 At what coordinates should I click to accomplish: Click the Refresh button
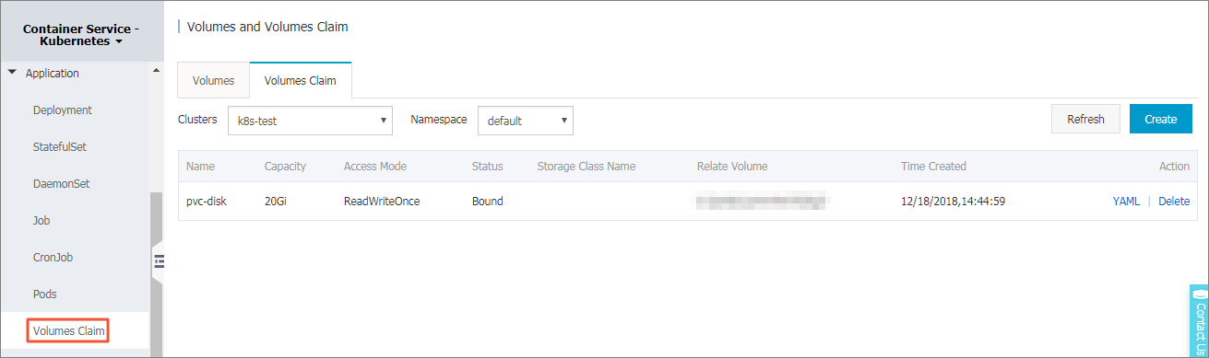(x=1085, y=119)
